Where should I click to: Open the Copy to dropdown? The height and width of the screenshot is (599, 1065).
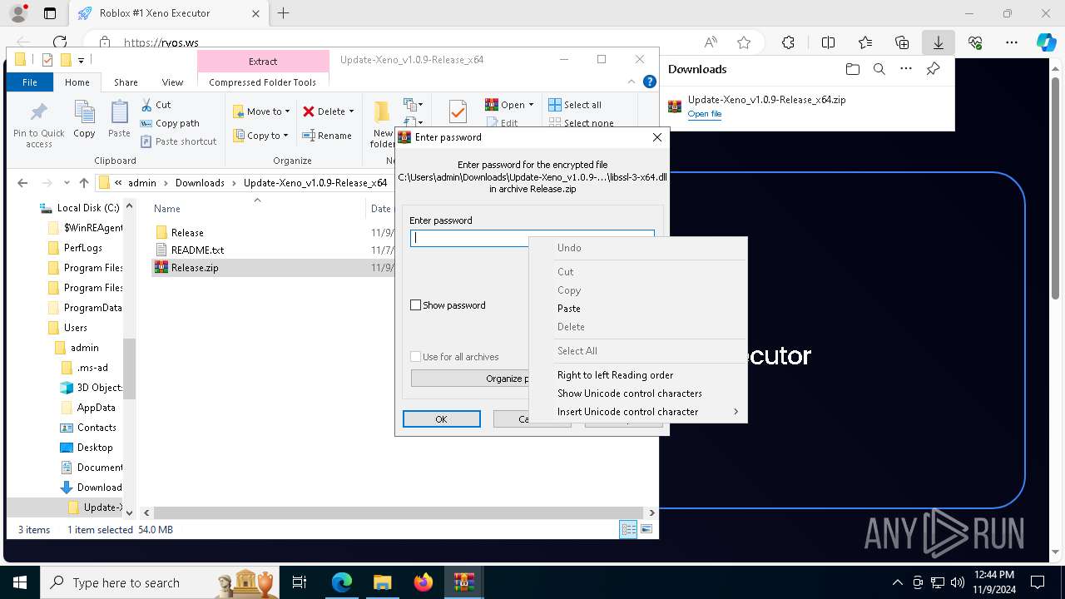(260, 136)
